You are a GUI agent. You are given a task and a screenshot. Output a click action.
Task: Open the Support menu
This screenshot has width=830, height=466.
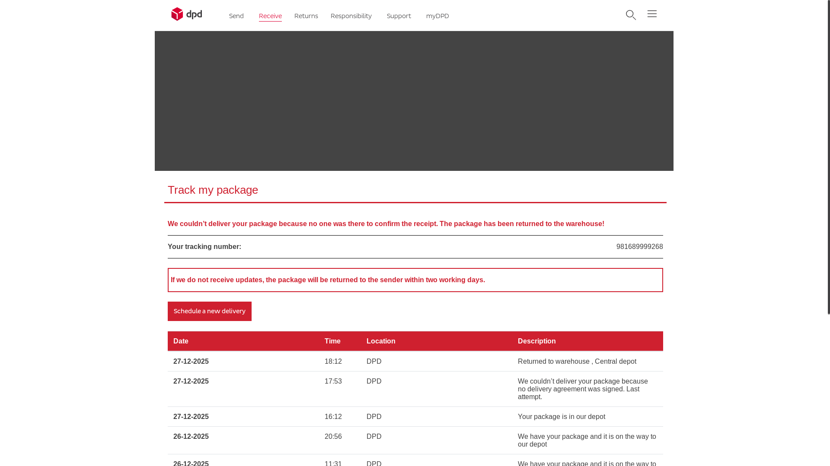399,16
